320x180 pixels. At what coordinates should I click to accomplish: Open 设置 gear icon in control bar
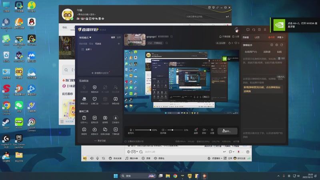click(212, 130)
